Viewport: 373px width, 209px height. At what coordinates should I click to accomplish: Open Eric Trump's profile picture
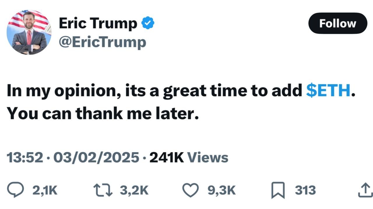[x=29, y=32]
